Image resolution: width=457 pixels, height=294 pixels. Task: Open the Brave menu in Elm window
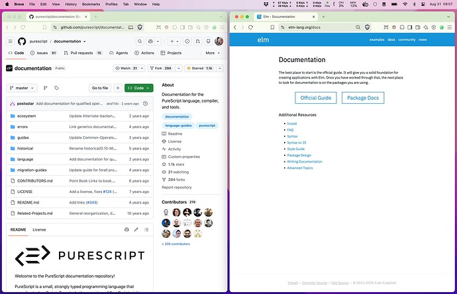coord(450,27)
